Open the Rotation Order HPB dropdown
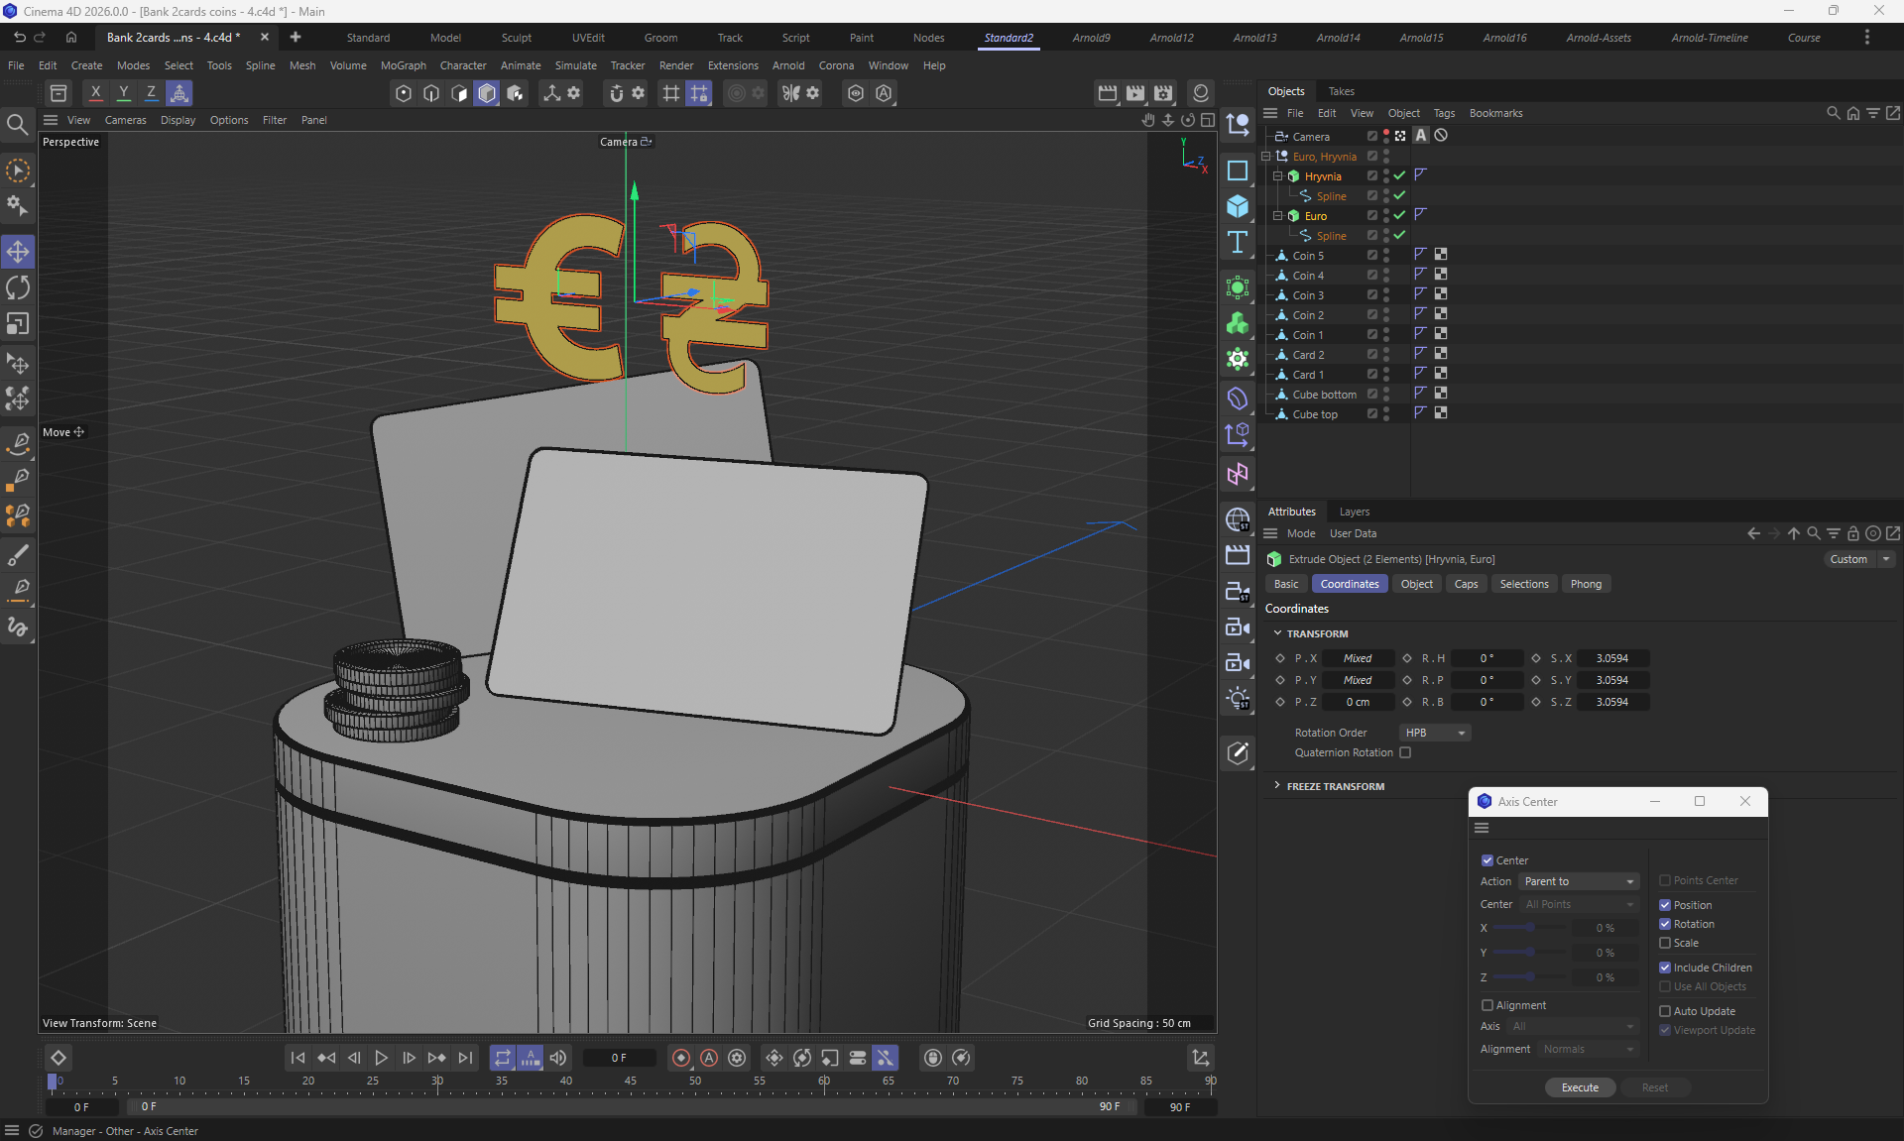This screenshot has width=1904, height=1141. [x=1434, y=733]
